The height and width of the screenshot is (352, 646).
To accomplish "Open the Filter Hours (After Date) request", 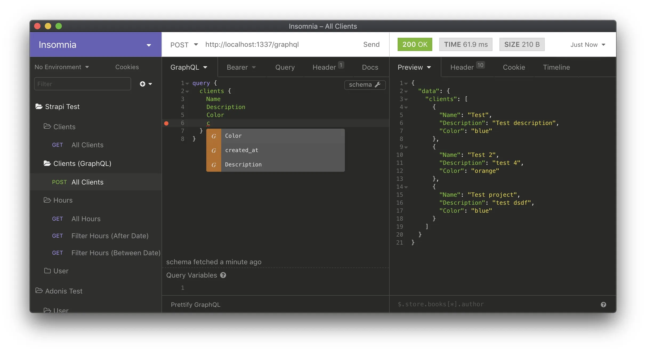I will [110, 236].
